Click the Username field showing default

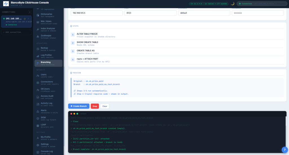click(x=204, y=13)
